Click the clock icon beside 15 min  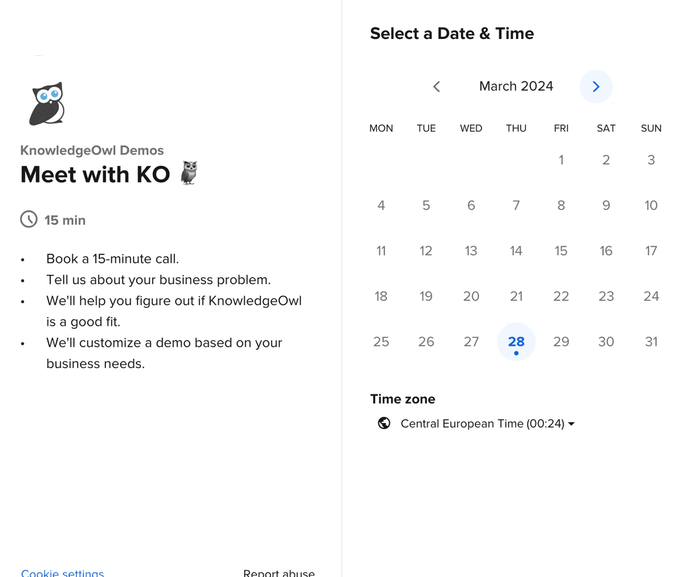pos(28,219)
